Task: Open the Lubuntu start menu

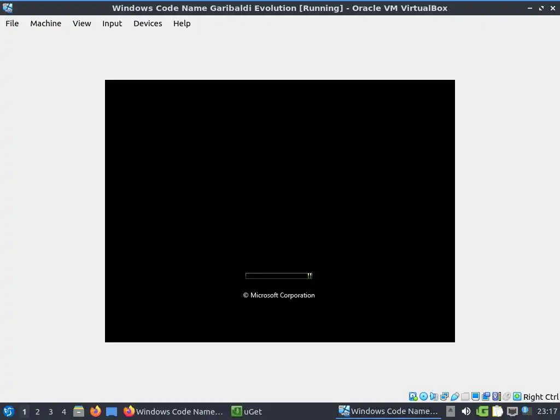Action: click(9, 411)
